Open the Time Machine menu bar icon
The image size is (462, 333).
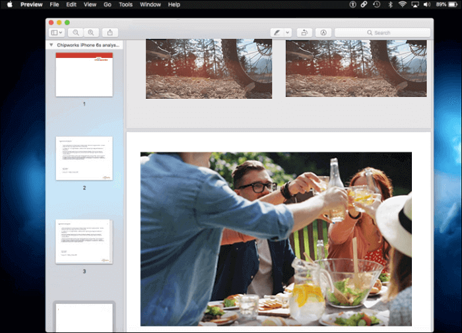click(376, 5)
